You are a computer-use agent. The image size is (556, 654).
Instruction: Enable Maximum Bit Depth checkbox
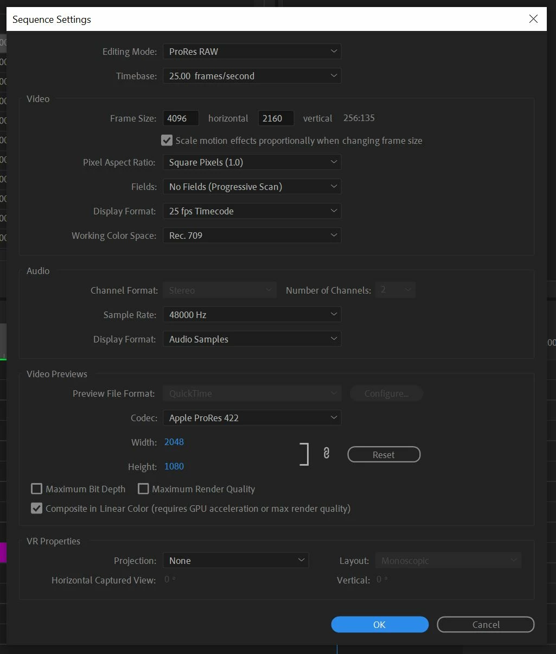(36, 489)
